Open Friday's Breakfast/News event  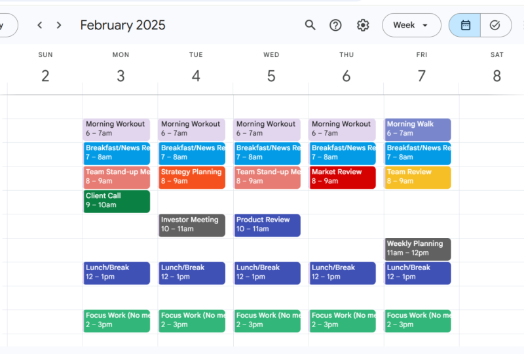pyautogui.click(x=417, y=153)
